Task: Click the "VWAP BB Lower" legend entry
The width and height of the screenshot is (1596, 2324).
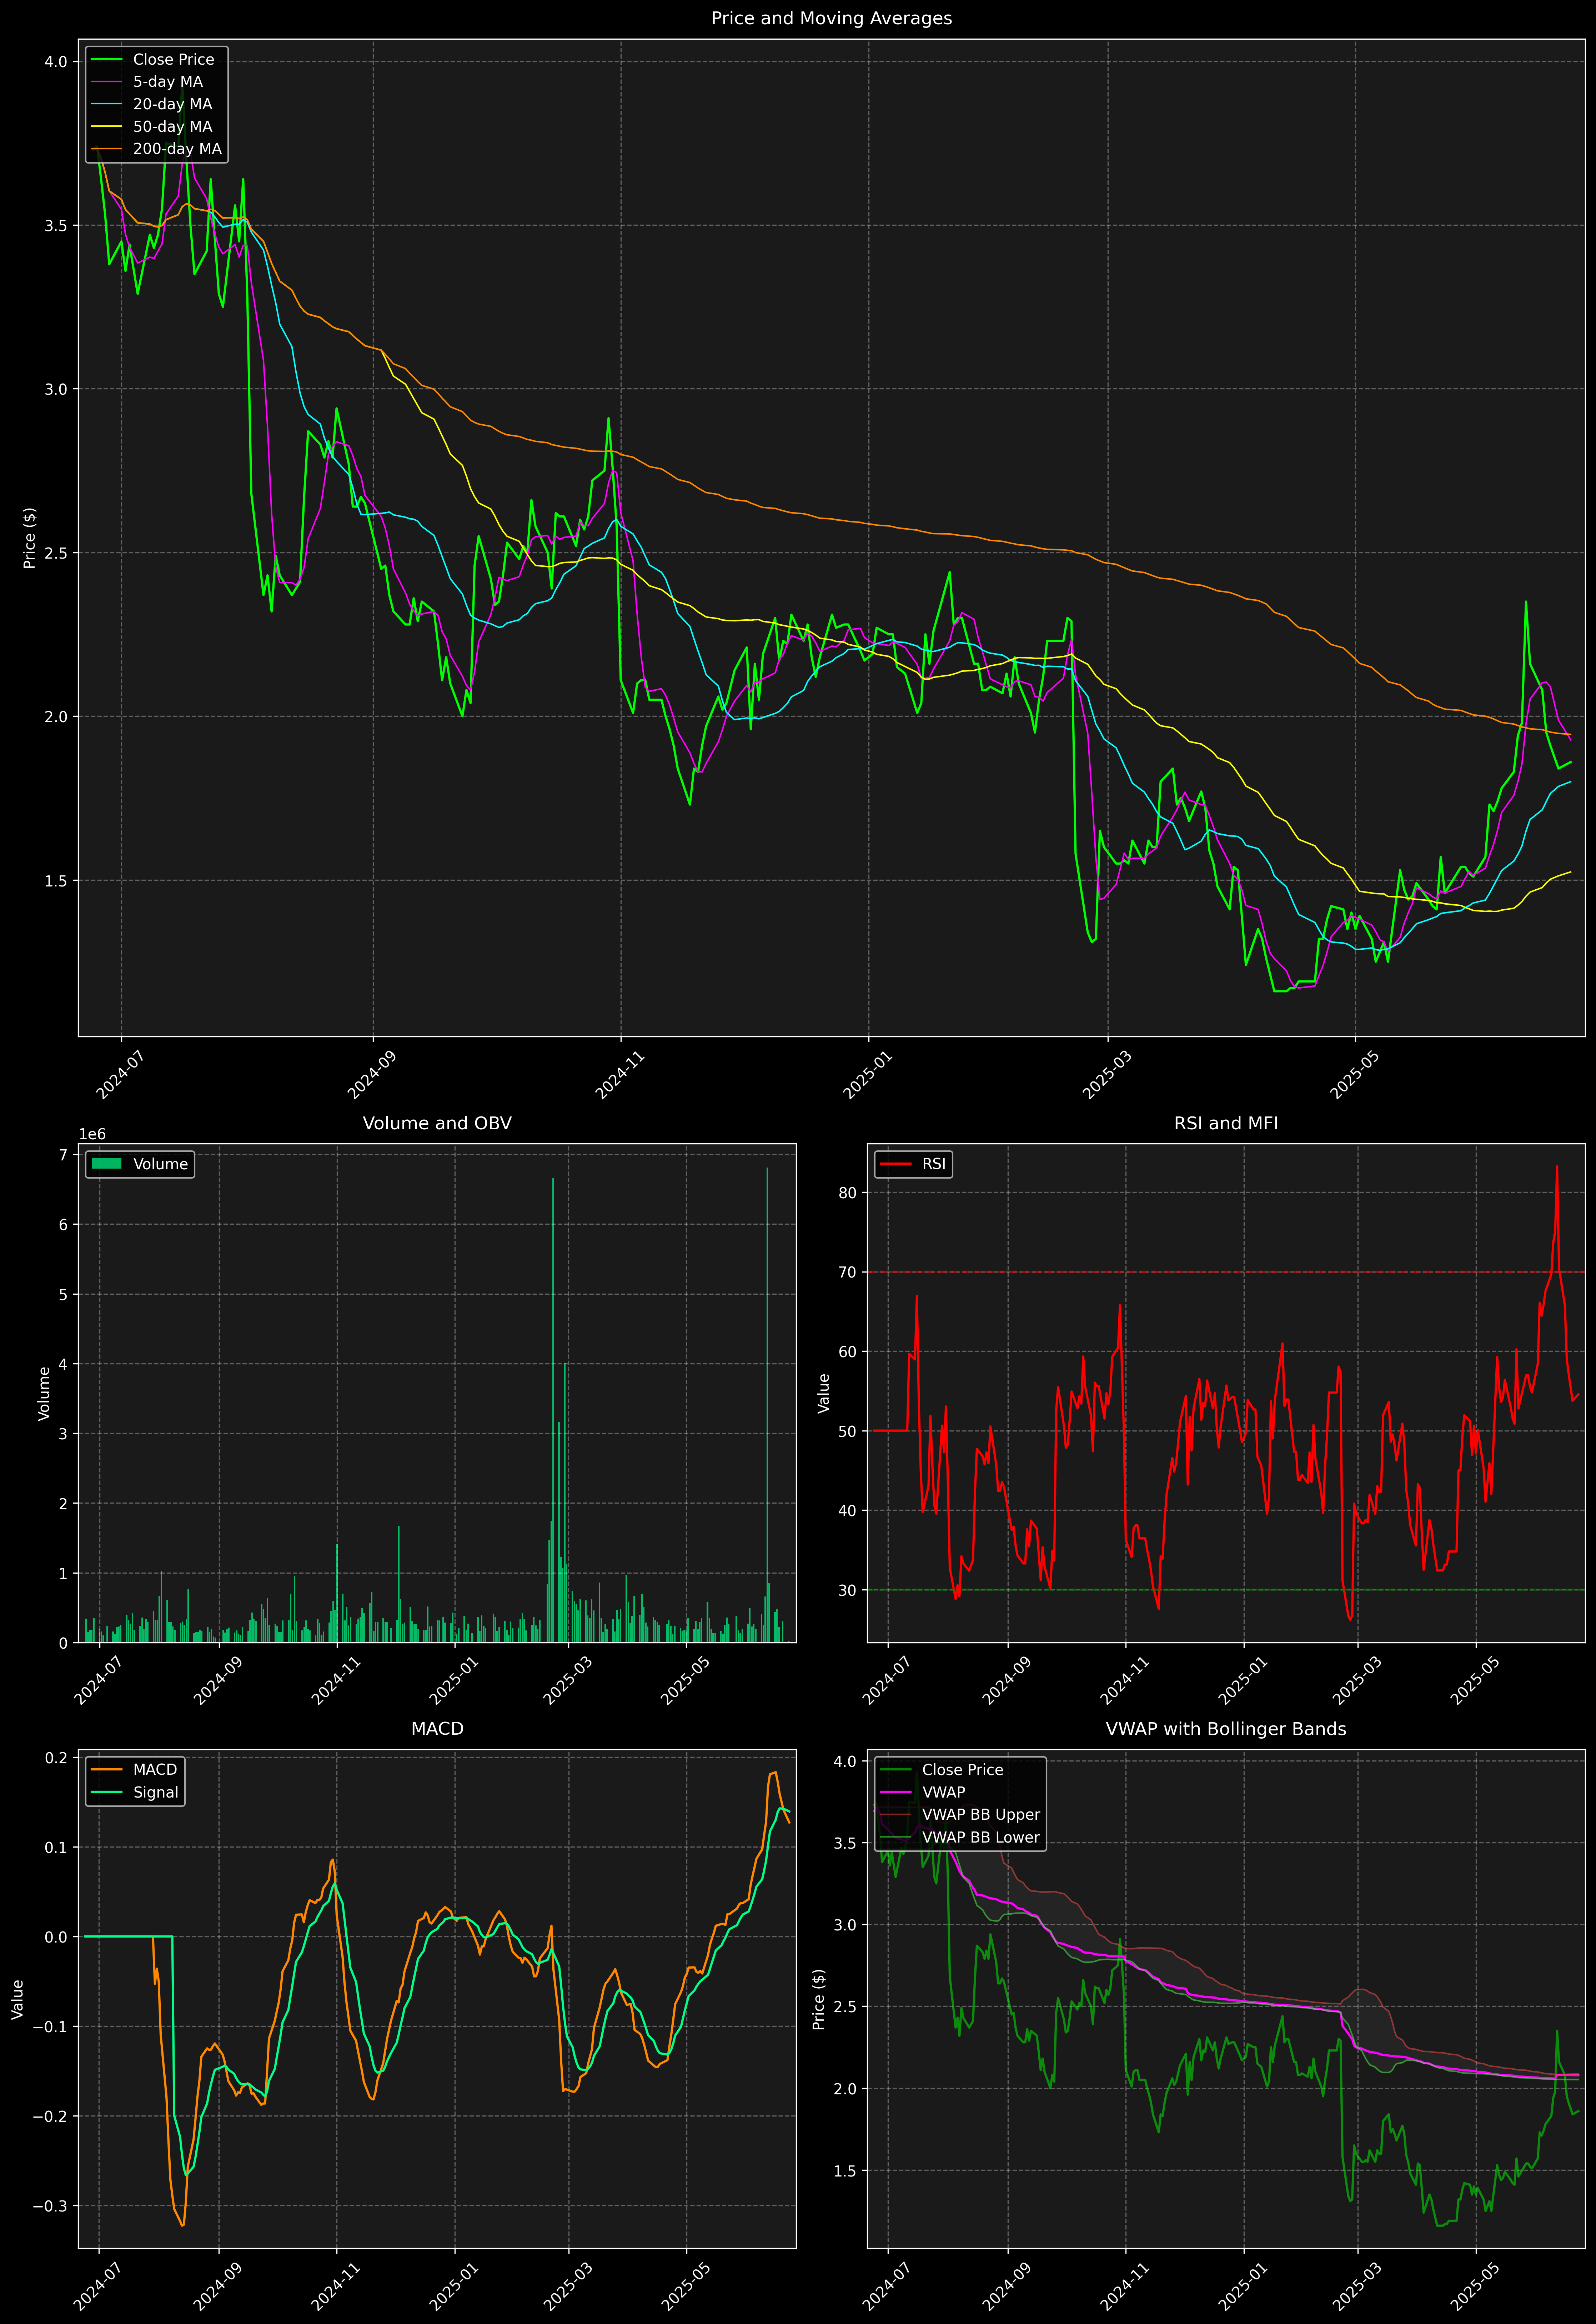Action: [960, 1837]
